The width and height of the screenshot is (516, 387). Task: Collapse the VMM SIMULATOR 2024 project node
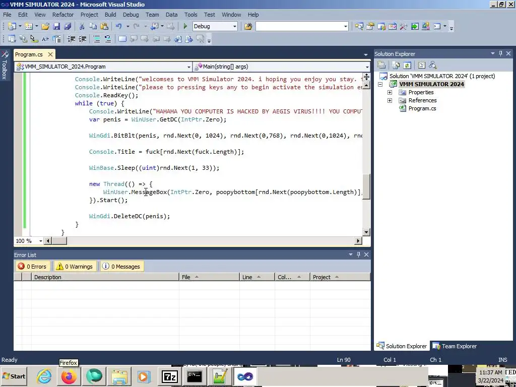coord(380,84)
